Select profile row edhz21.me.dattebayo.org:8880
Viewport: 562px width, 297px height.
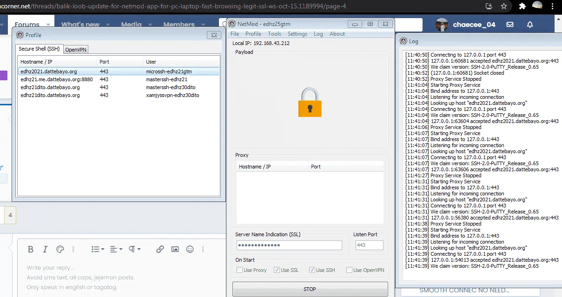point(119,79)
